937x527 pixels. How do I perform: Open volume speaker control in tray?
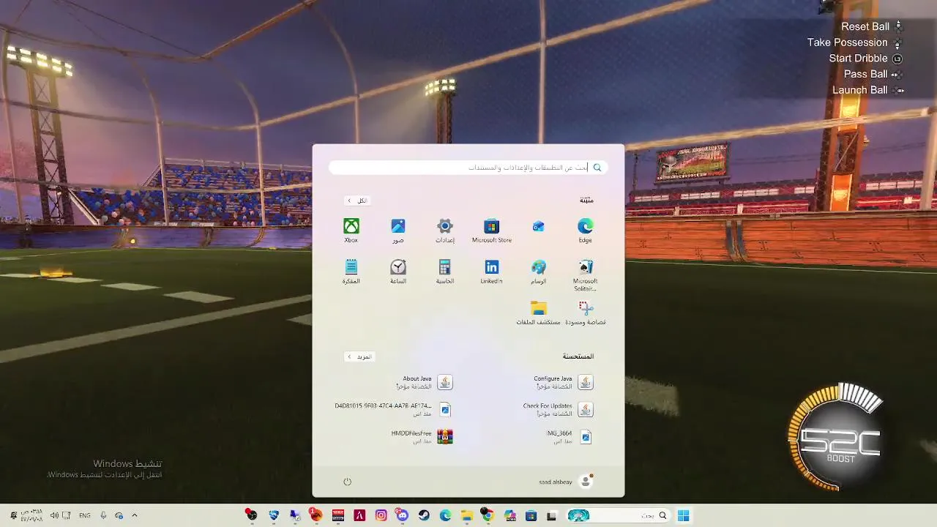[54, 515]
